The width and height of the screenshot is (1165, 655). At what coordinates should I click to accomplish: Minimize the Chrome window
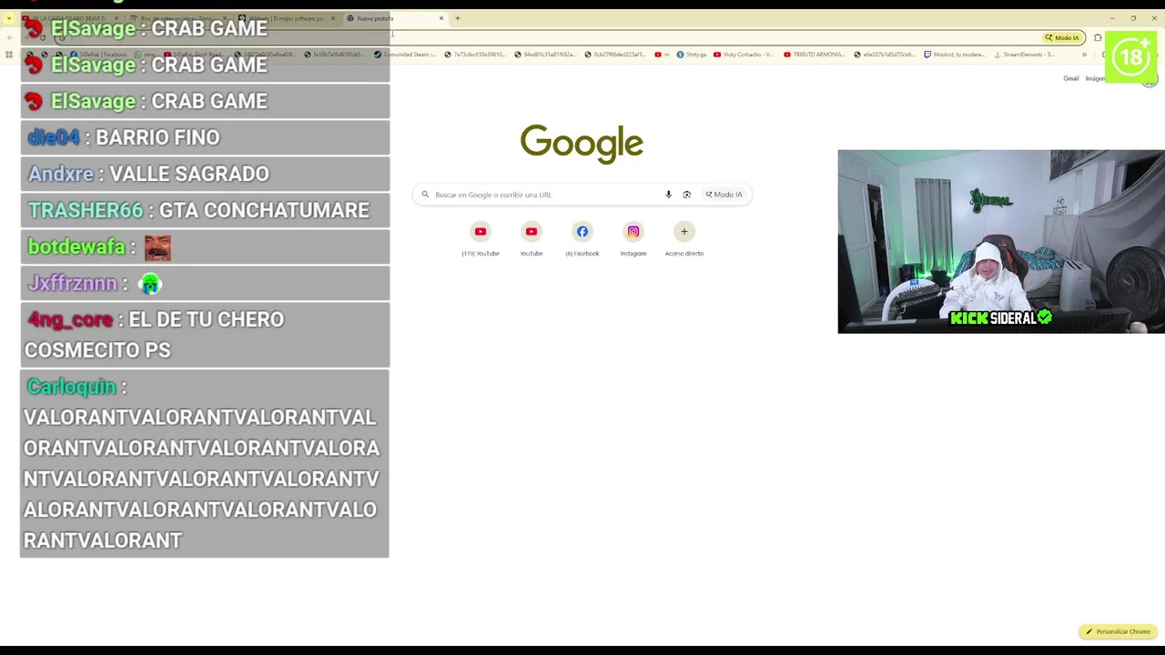(x=1112, y=18)
